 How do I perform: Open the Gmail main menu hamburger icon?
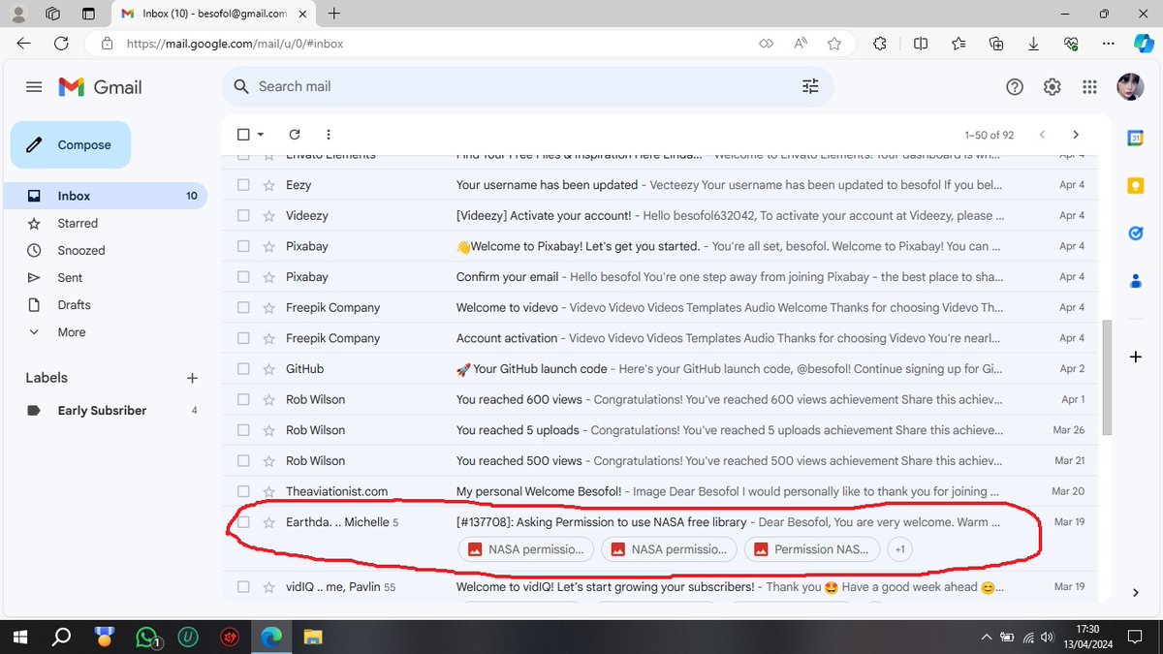pos(34,87)
